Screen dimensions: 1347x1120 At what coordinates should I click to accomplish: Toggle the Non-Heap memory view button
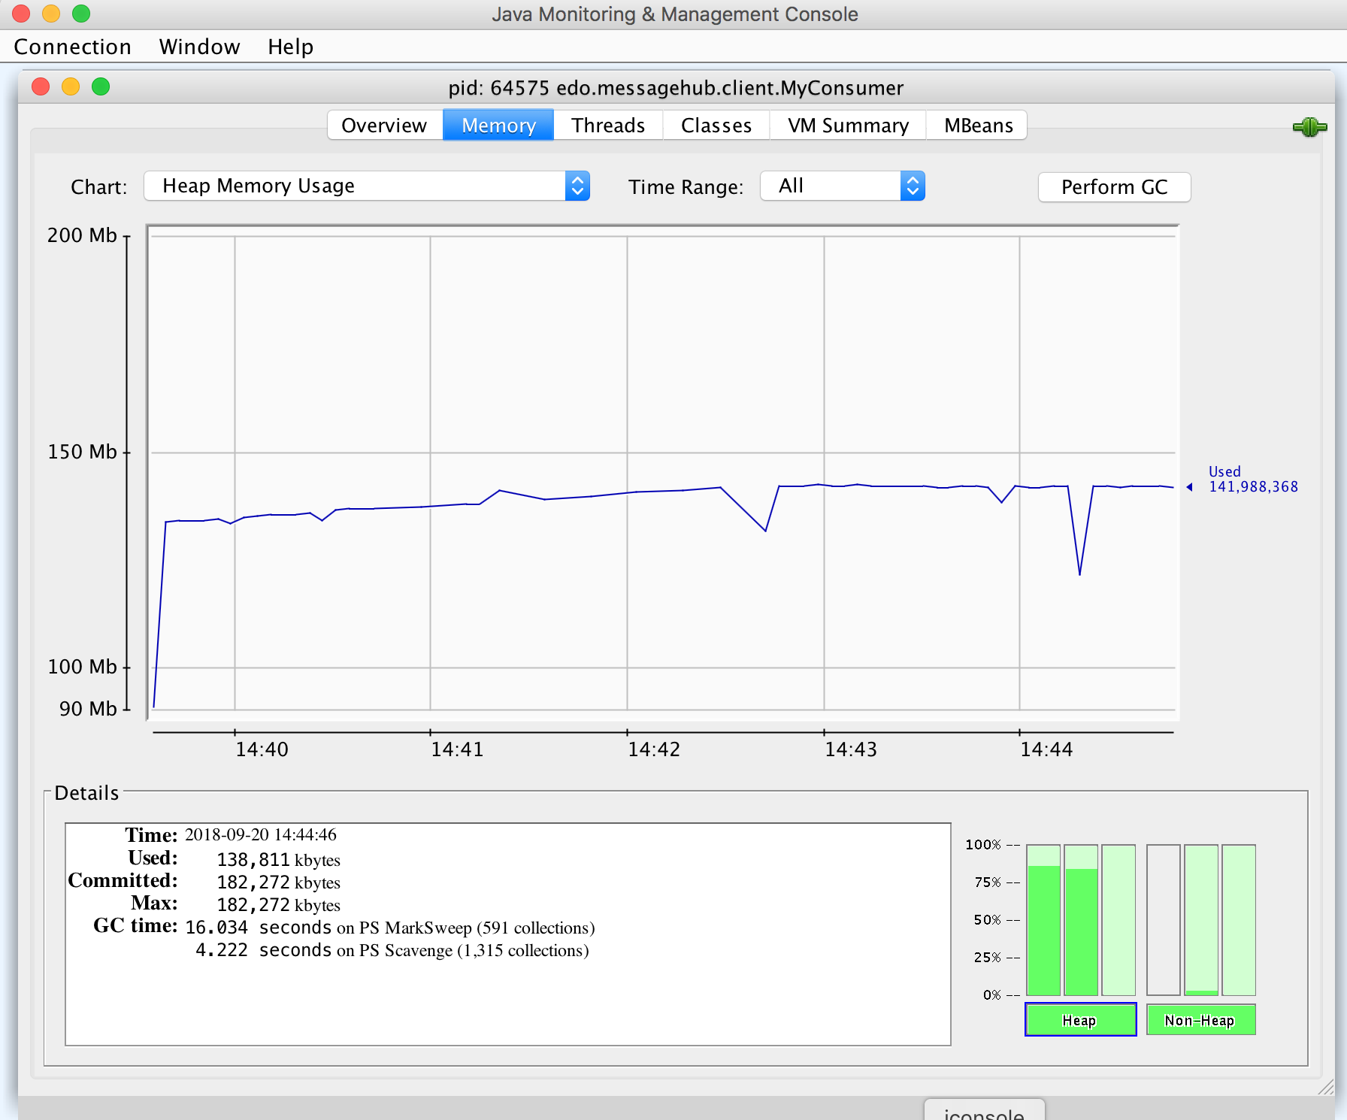1201,1020
